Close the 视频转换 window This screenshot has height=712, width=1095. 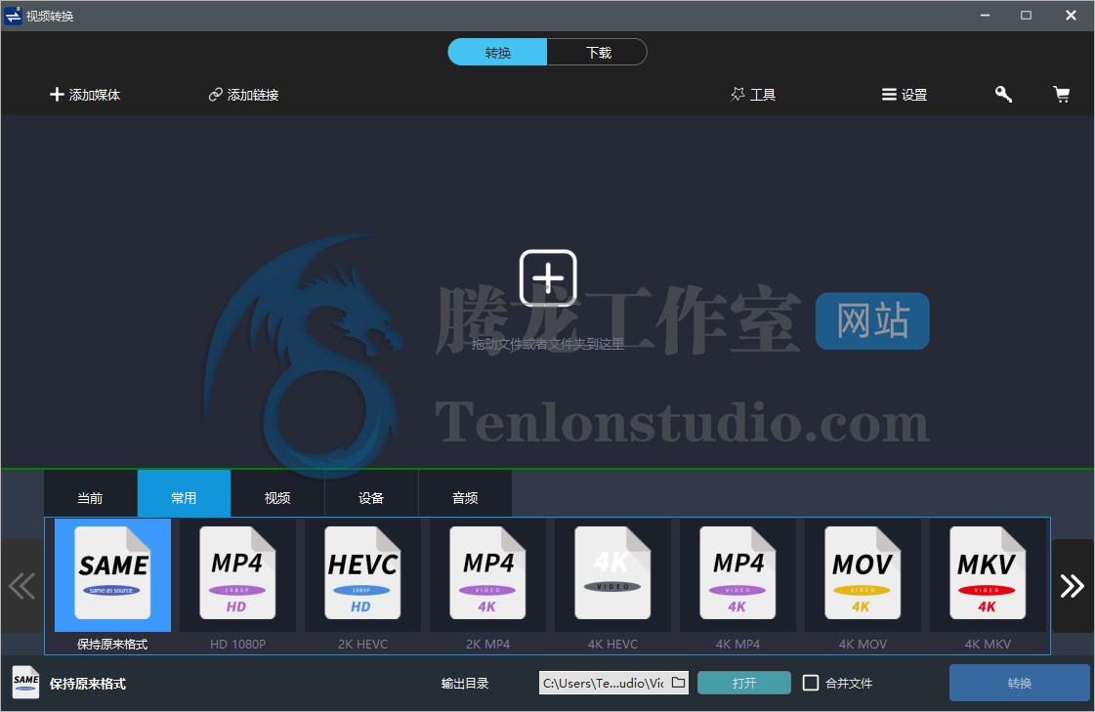[x=1071, y=16]
